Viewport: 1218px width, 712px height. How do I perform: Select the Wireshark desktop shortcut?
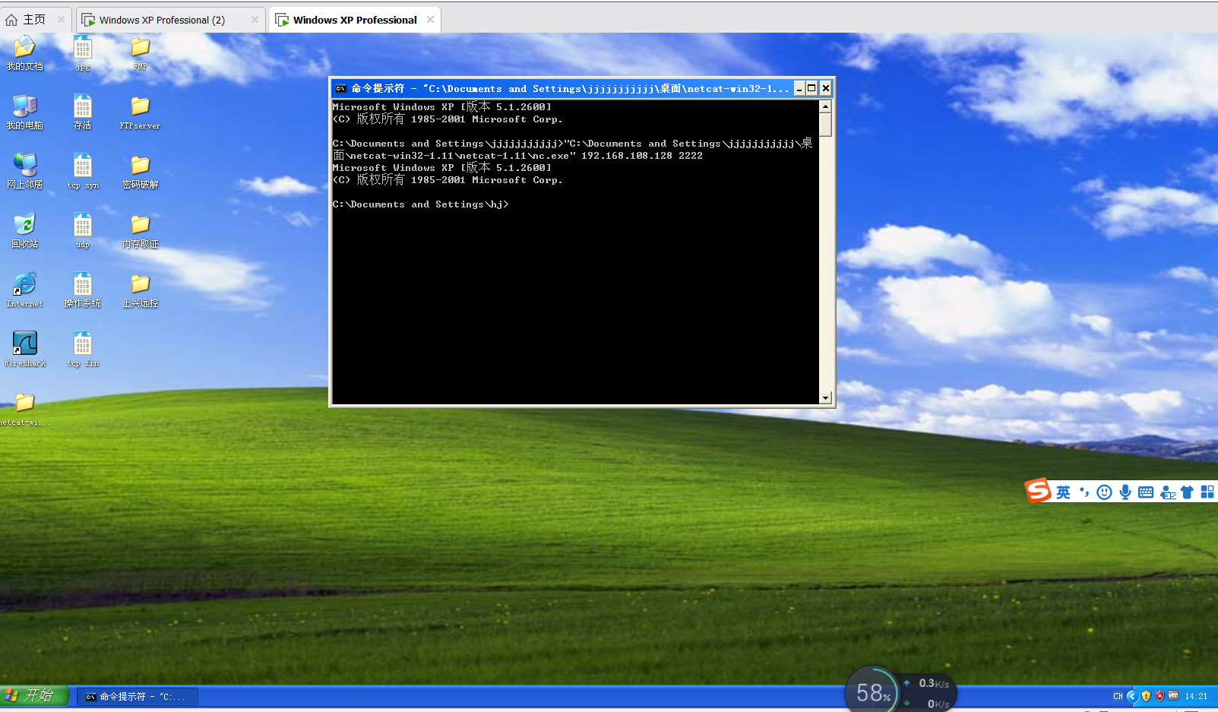[x=24, y=349]
